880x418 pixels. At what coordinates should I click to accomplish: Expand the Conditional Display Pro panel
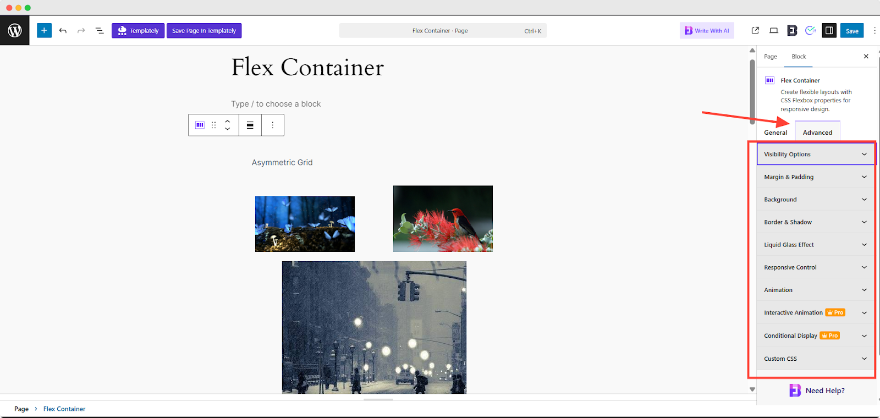(816, 335)
